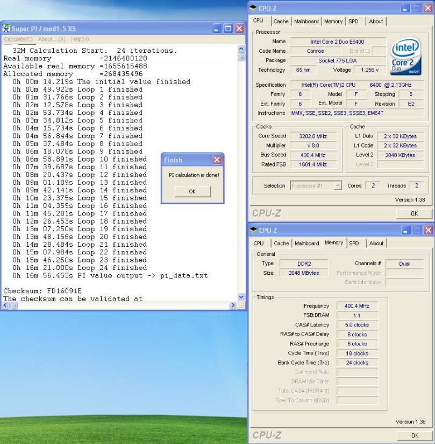Switch to About tab in bottom CPU-Z window

point(376,244)
